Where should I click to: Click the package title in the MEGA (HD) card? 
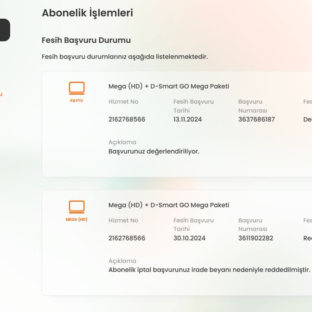click(x=169, y=205)
